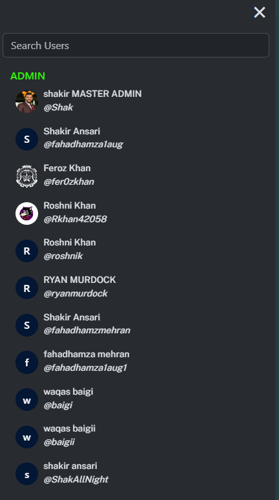279x500 pixels.
Task: Select the @fahadhamza1aug1 handle
Action: pos(85,368)
